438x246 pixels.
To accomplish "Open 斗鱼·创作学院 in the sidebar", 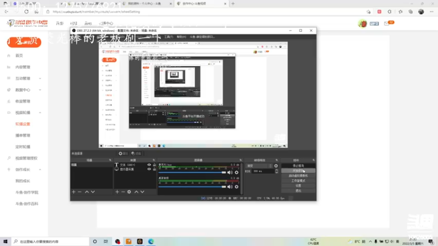I will pos(27,192).
